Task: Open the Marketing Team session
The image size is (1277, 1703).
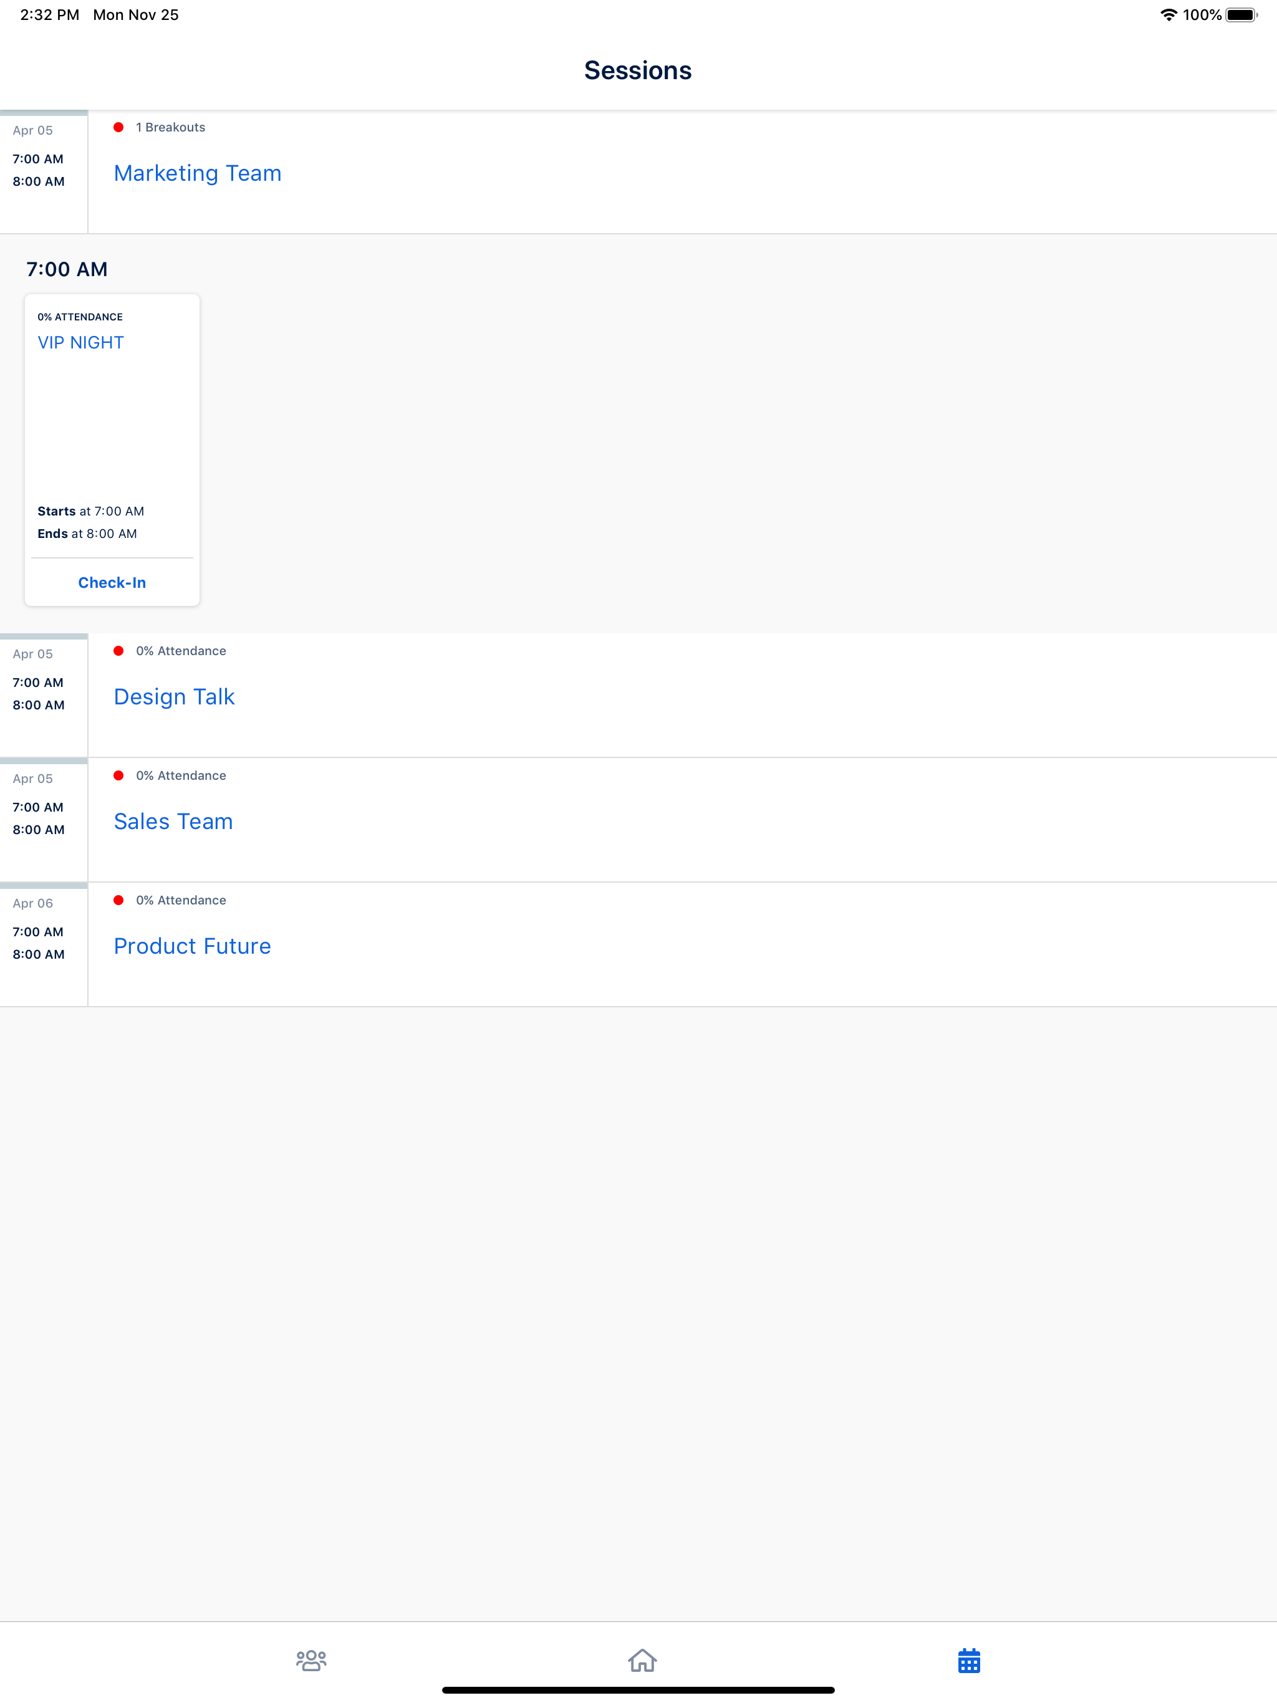Action: pyautogui.click(x=197, y=173)
